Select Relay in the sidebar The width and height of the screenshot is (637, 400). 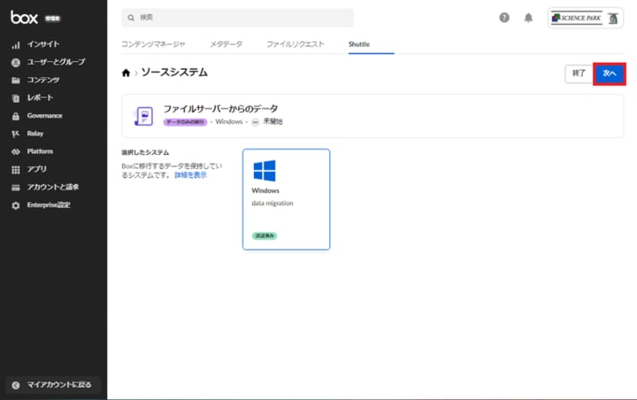35,134
